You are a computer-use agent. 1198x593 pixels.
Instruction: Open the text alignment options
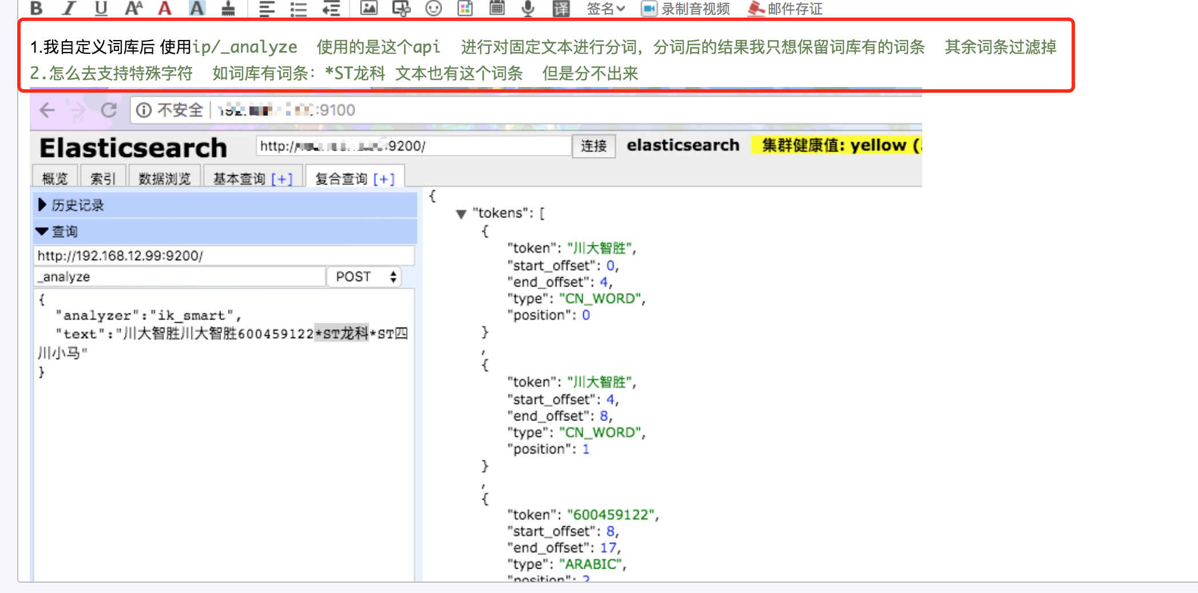[x=267, y=8]
